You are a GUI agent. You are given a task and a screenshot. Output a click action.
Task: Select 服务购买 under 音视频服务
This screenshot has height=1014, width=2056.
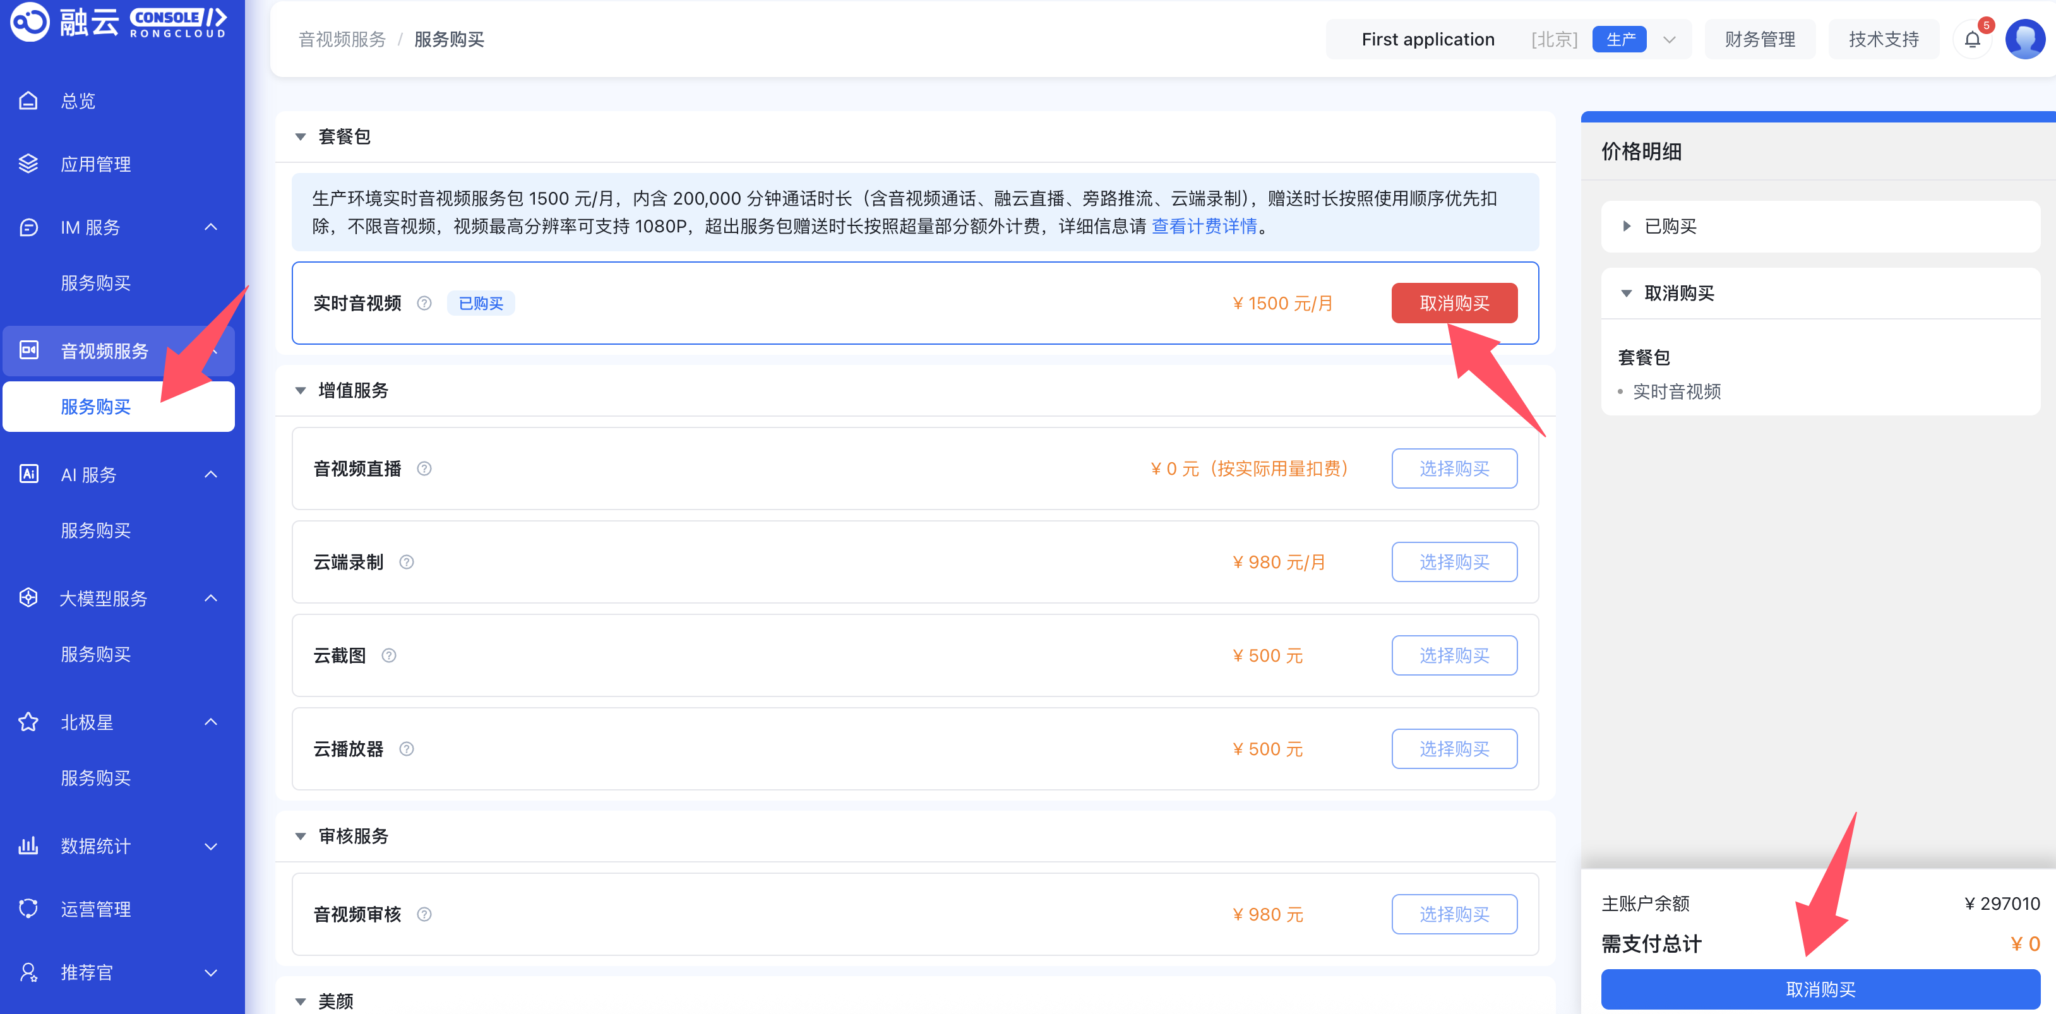(119, 407)
